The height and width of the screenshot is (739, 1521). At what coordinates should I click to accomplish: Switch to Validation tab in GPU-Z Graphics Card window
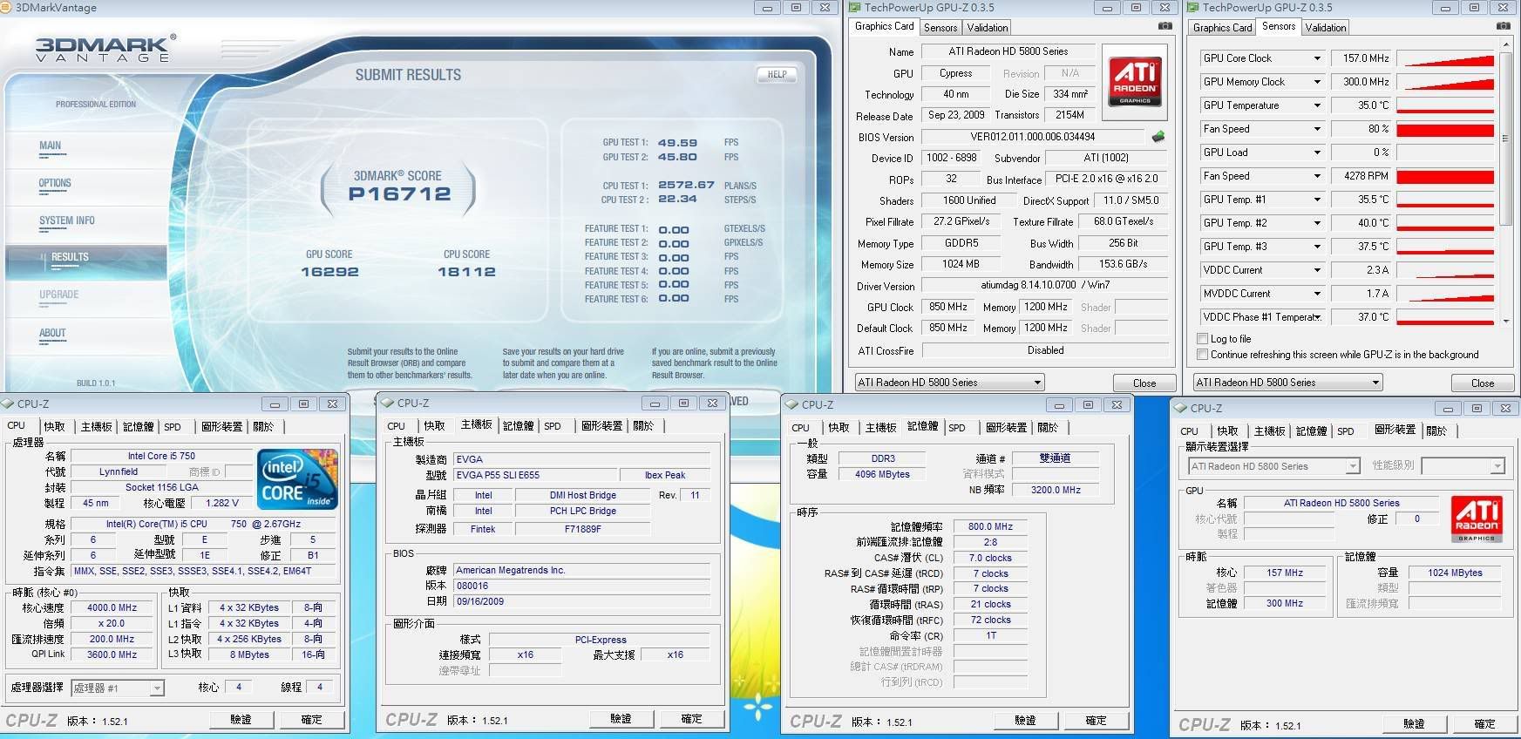987,28
